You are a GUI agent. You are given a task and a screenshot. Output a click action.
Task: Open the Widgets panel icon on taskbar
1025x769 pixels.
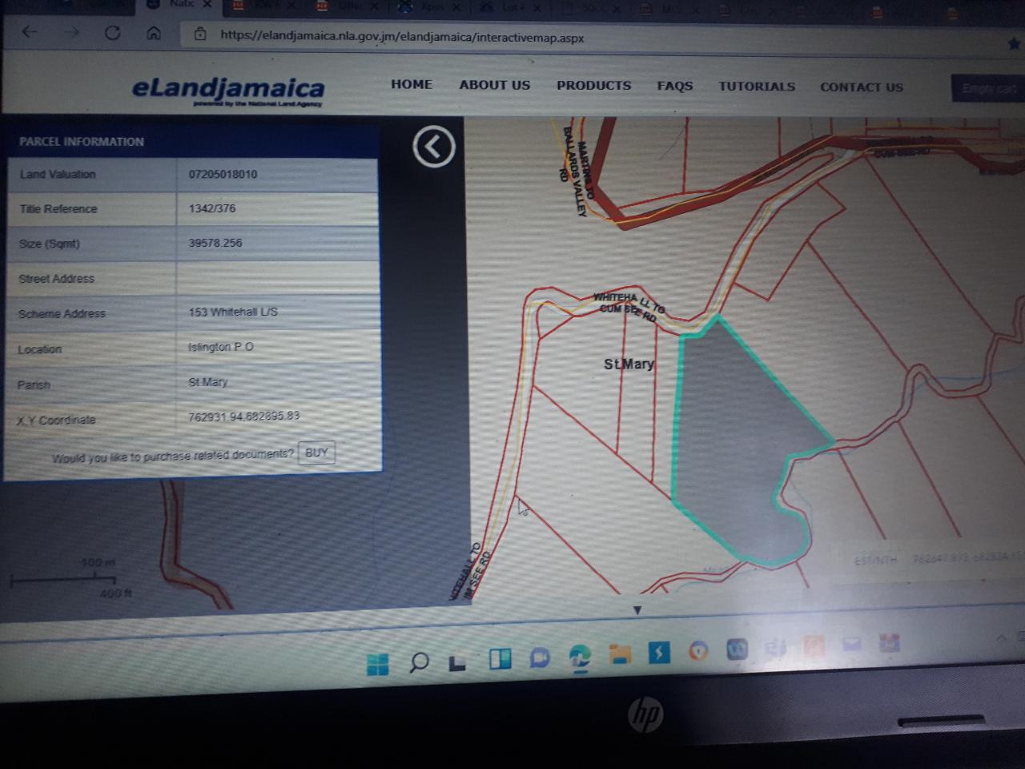(500, 658)
